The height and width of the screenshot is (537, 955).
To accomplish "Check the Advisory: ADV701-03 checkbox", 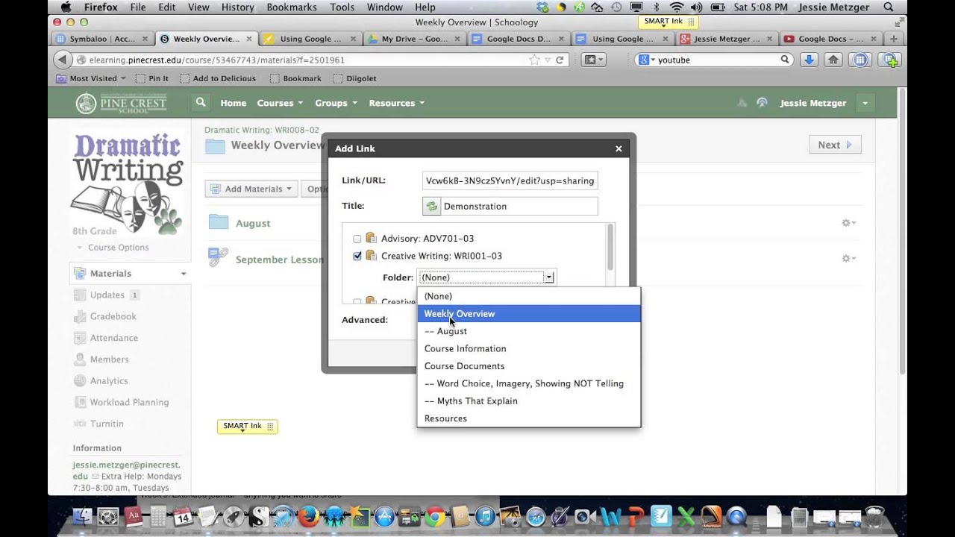I will [357, 239].
